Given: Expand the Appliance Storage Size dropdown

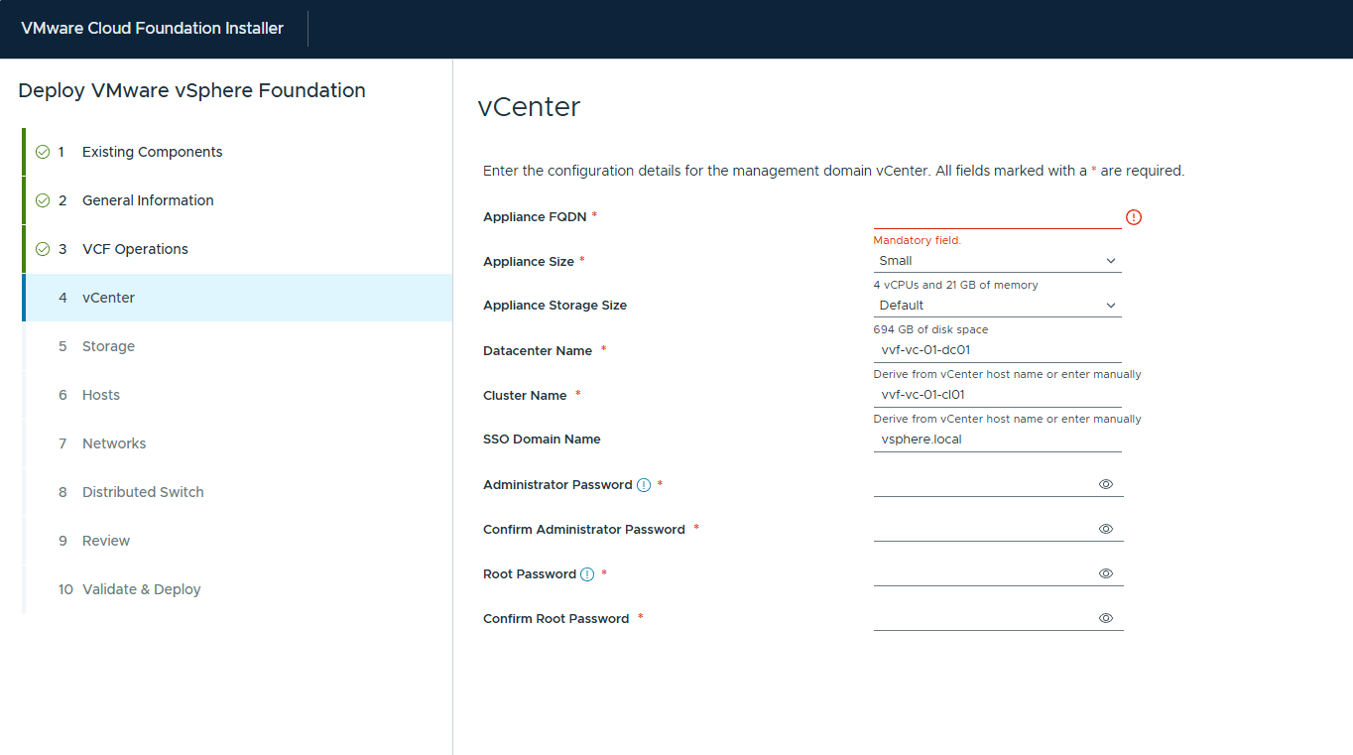Looking at the screenshot, I should pyautogui.click(x=997, y=306).
